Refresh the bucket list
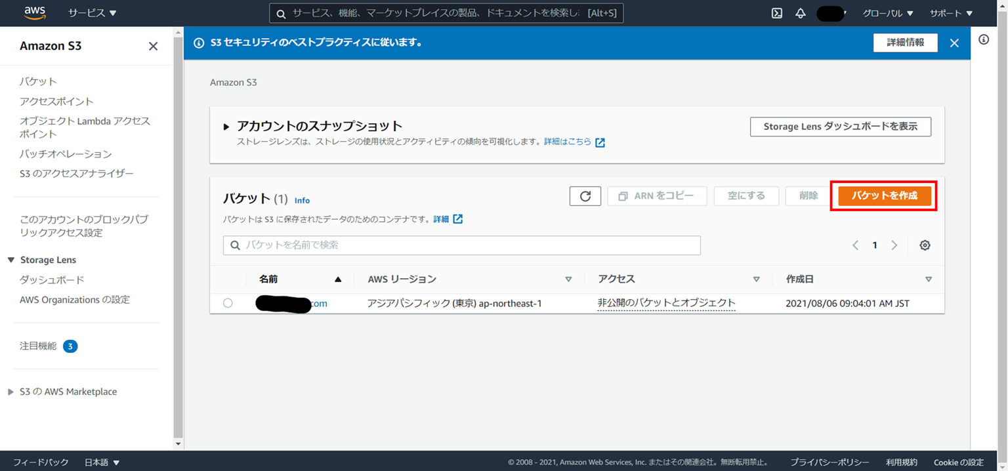Screen dimensions: 1008x471 click(x=585, y=196)
